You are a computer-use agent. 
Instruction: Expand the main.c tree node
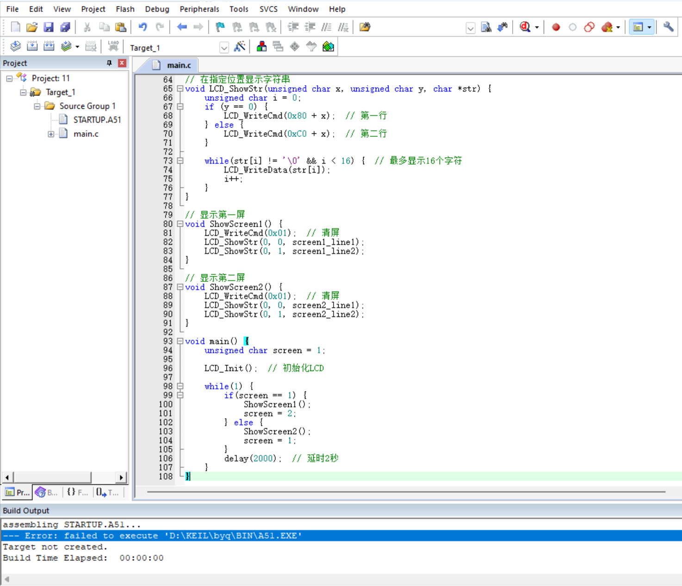[x=51, y=134]
